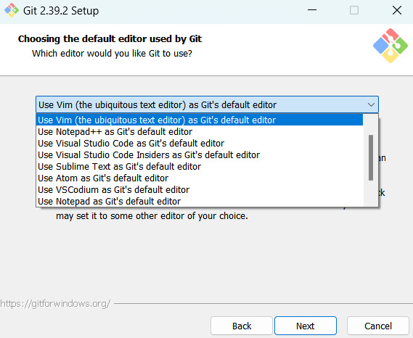The width and height of the screenshot is (413, 338).
Task: Close the Git Setup window
Action: click(397, 11)
